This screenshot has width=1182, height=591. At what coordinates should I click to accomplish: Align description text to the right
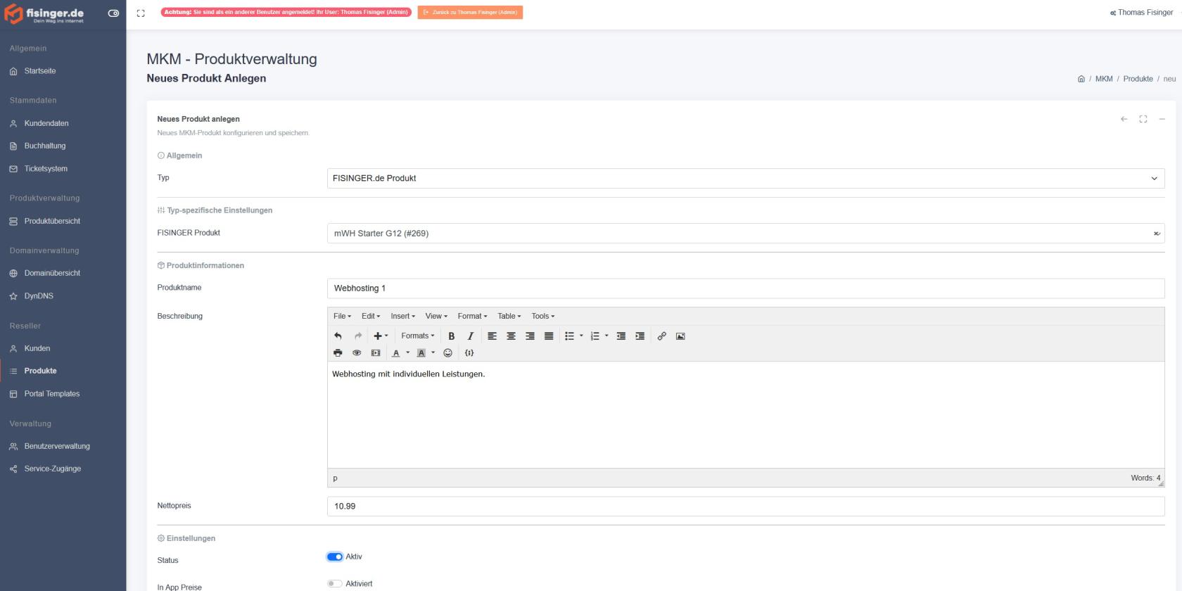tap(530, 336)
